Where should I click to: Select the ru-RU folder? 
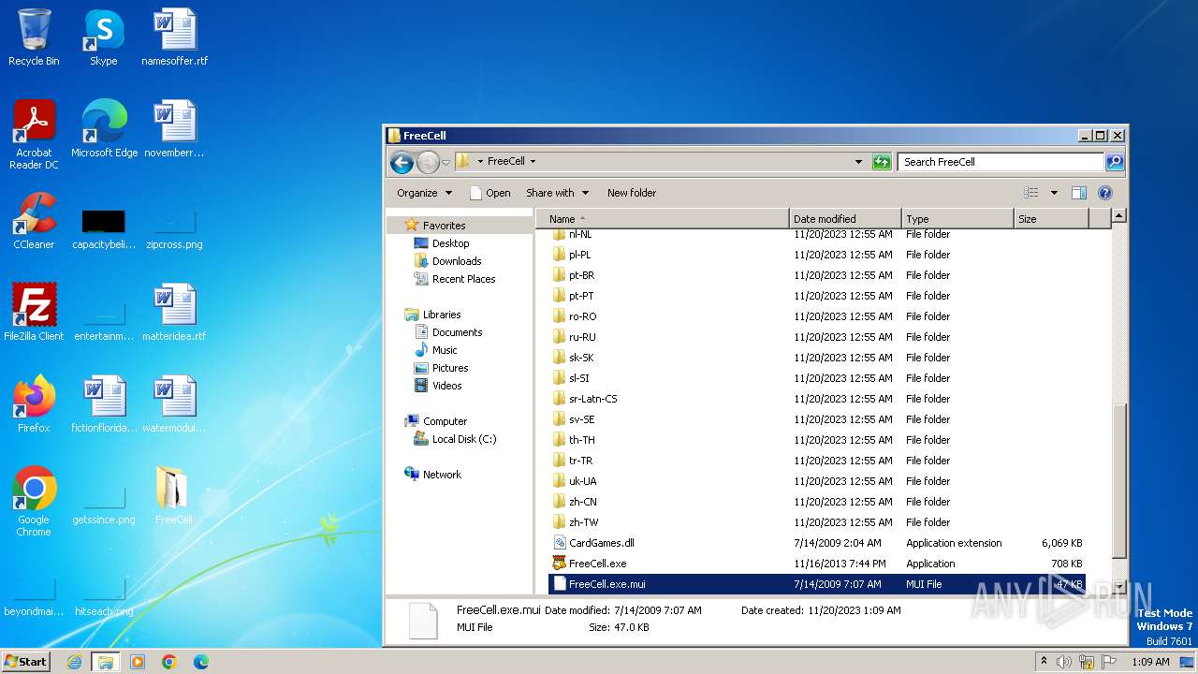(x=817, y=337)
